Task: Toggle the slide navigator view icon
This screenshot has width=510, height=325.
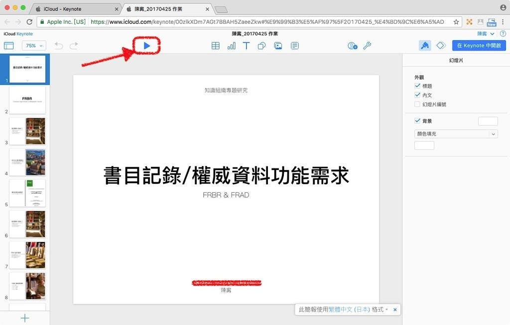Action: 9,46
